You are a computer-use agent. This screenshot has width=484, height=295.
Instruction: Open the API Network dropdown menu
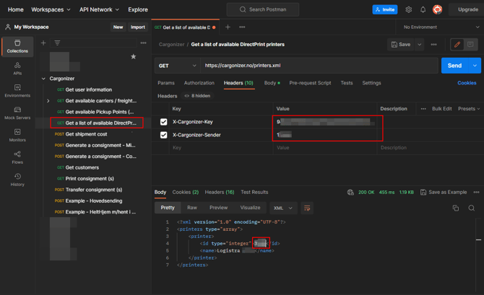tap(99, 9)
